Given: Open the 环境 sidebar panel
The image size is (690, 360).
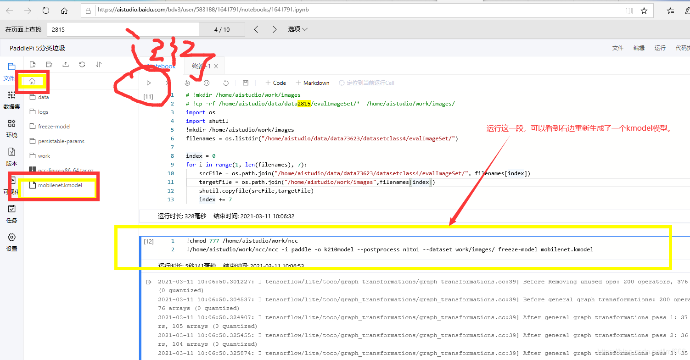Looking at the screenshot, I should (x=11, y=129).
